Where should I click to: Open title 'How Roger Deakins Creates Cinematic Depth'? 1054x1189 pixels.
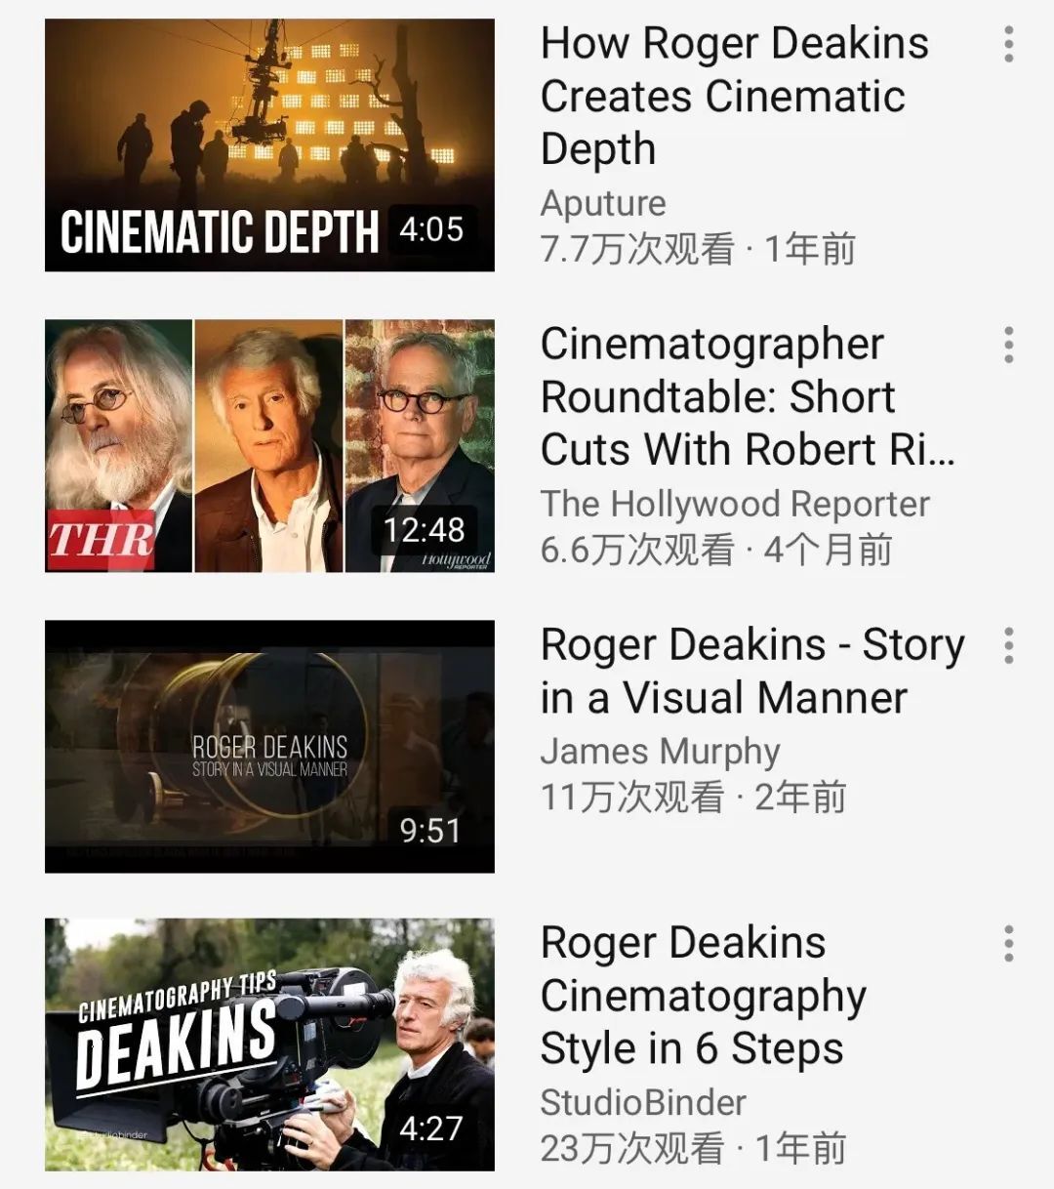(x=734, y=96)
